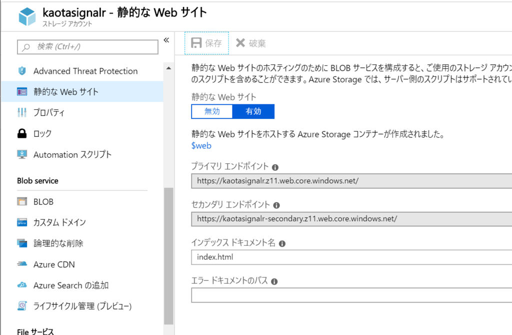Click the storage account cube icon
512x335 pixels.
coord(27,16)
